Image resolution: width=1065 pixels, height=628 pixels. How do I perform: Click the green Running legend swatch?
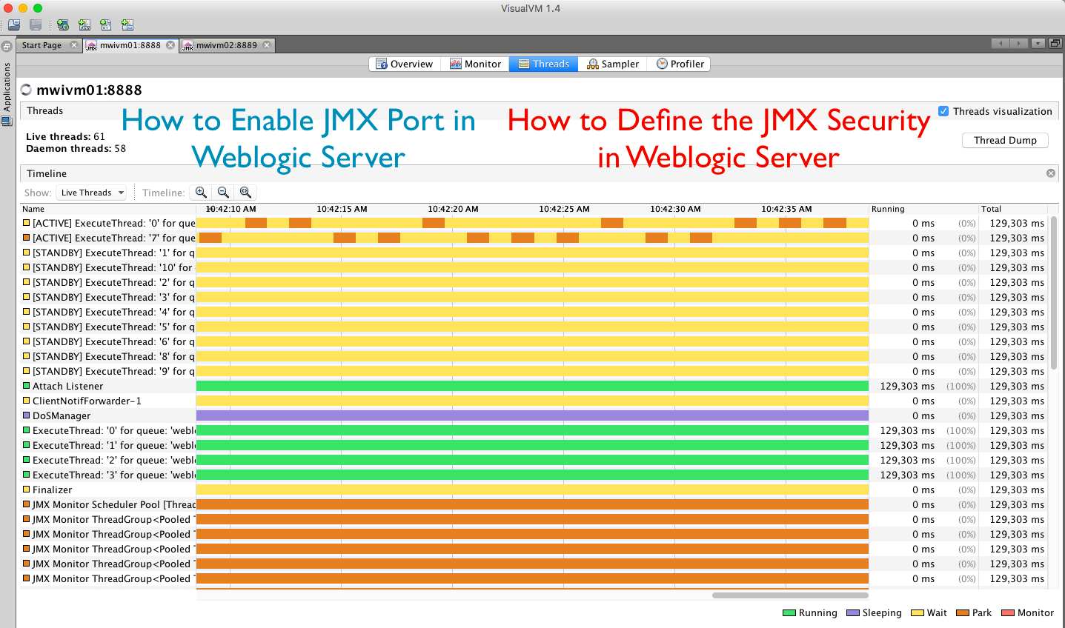789,613
